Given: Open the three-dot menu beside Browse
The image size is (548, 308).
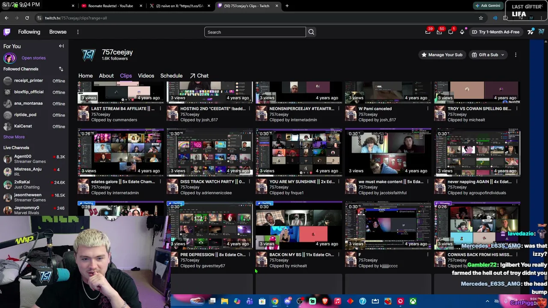Looking at the screenshot, I should pyautogui.click(x=78, y=32).
